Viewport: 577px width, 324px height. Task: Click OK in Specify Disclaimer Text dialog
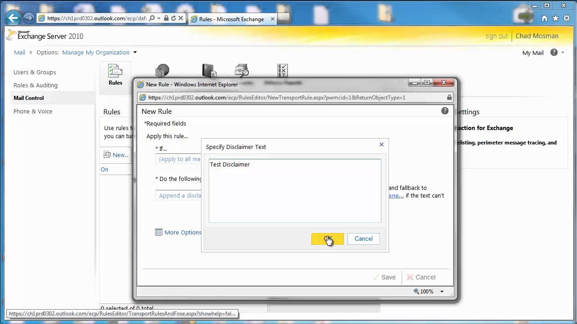point(327,239)
